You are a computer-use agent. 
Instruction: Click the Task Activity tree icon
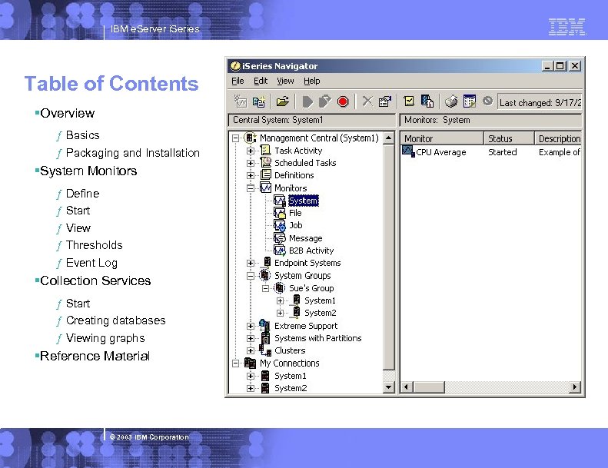click(x=266, y=150)
